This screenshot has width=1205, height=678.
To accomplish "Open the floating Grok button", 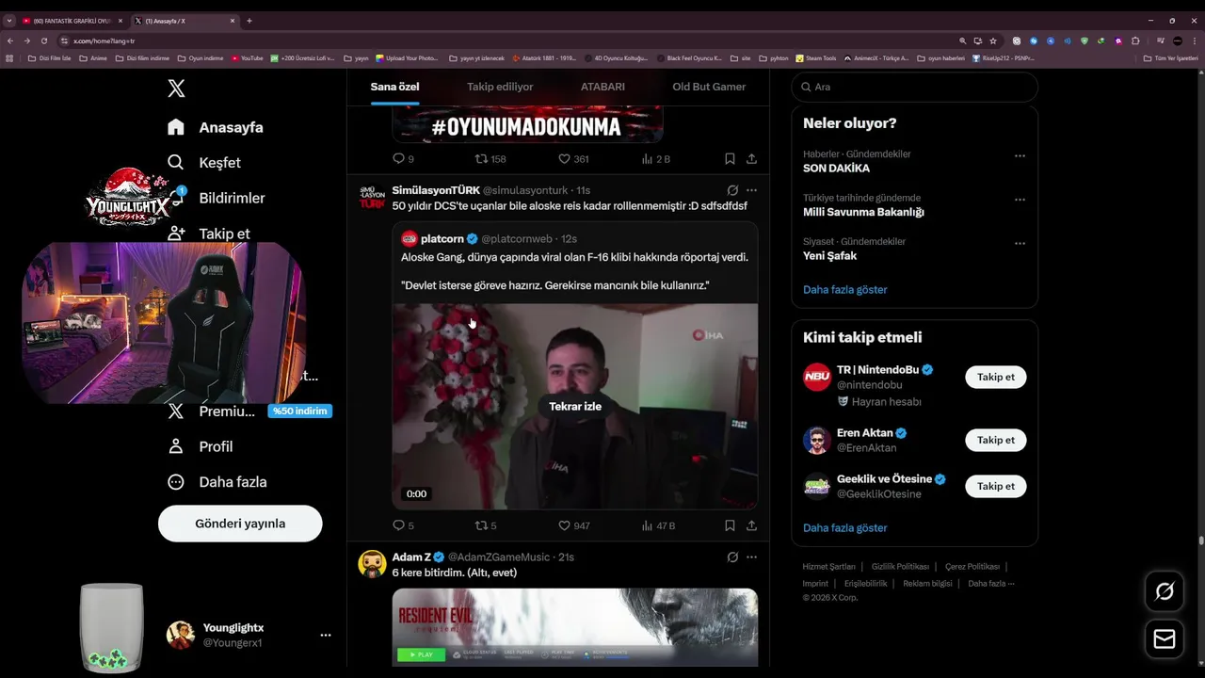I will (x=1165, y=591).
